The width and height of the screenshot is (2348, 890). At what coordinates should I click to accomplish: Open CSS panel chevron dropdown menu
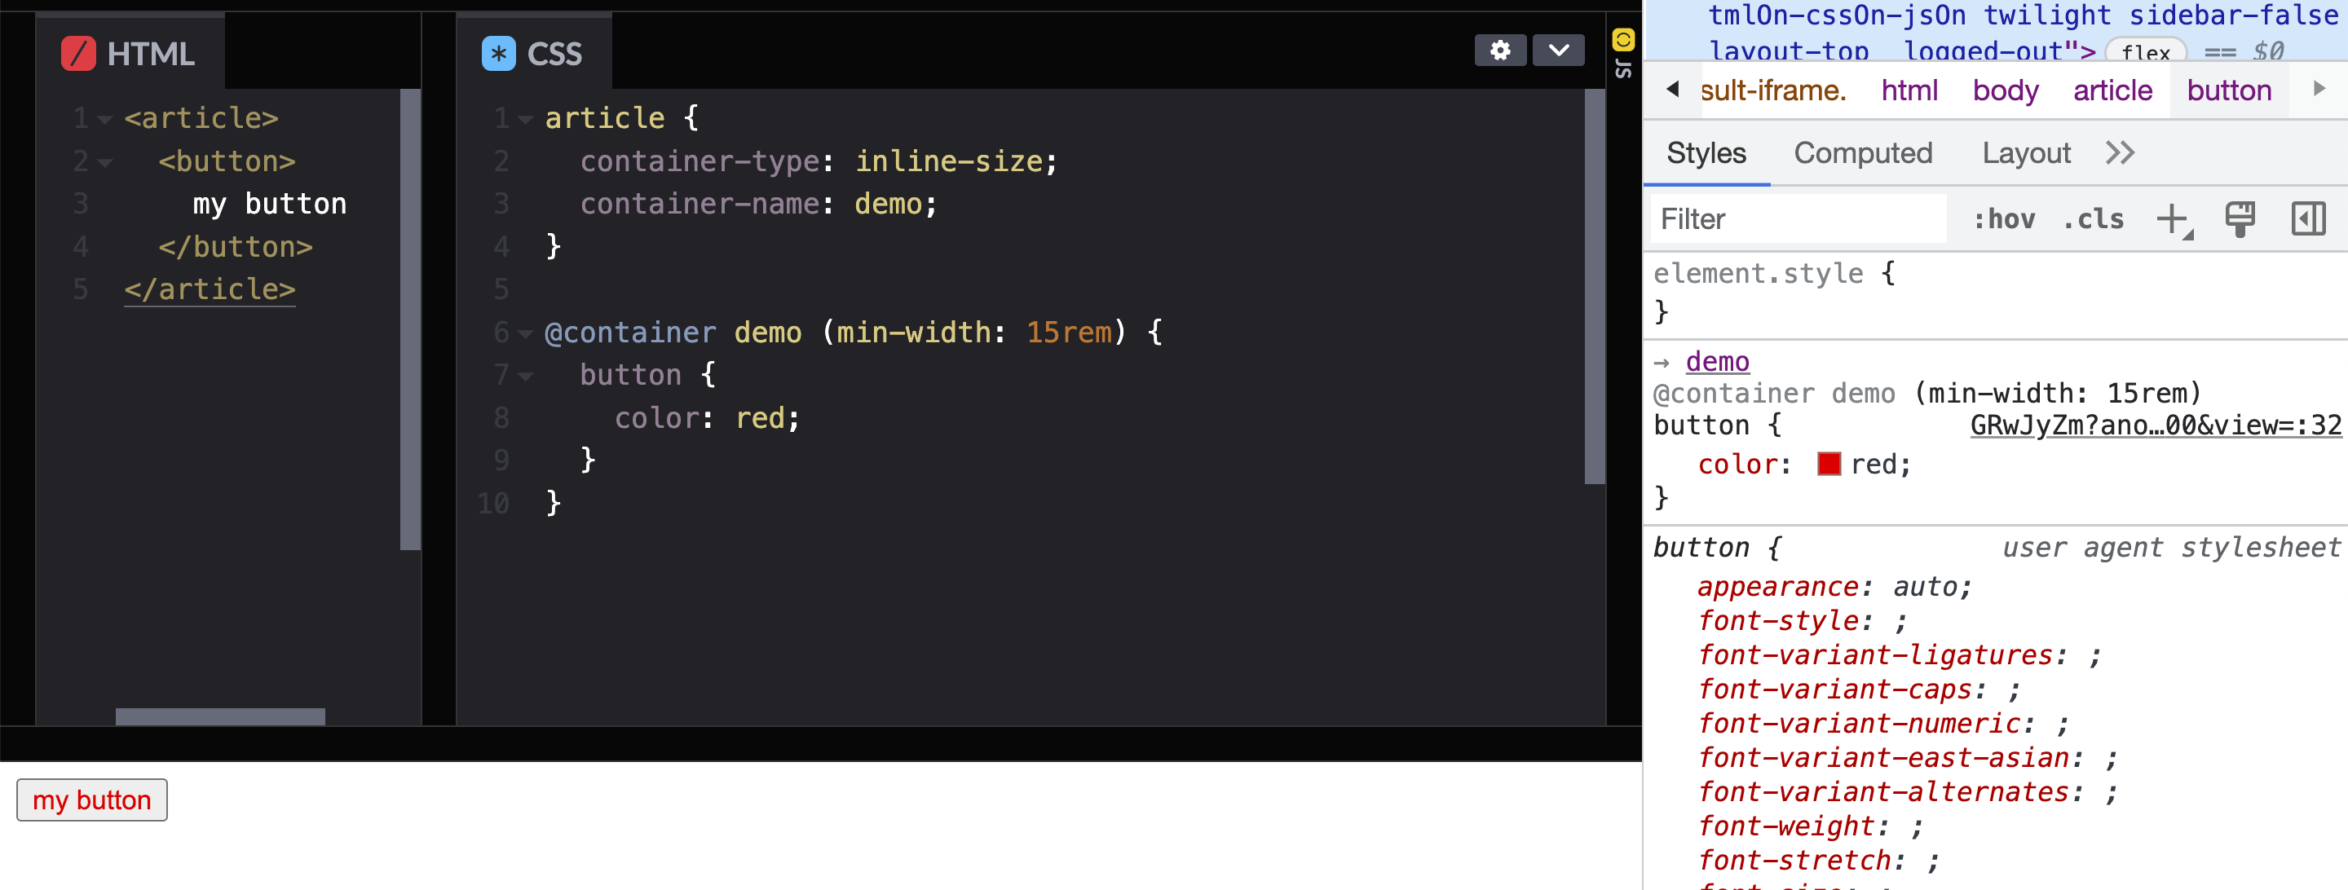tap(1558, 50)
